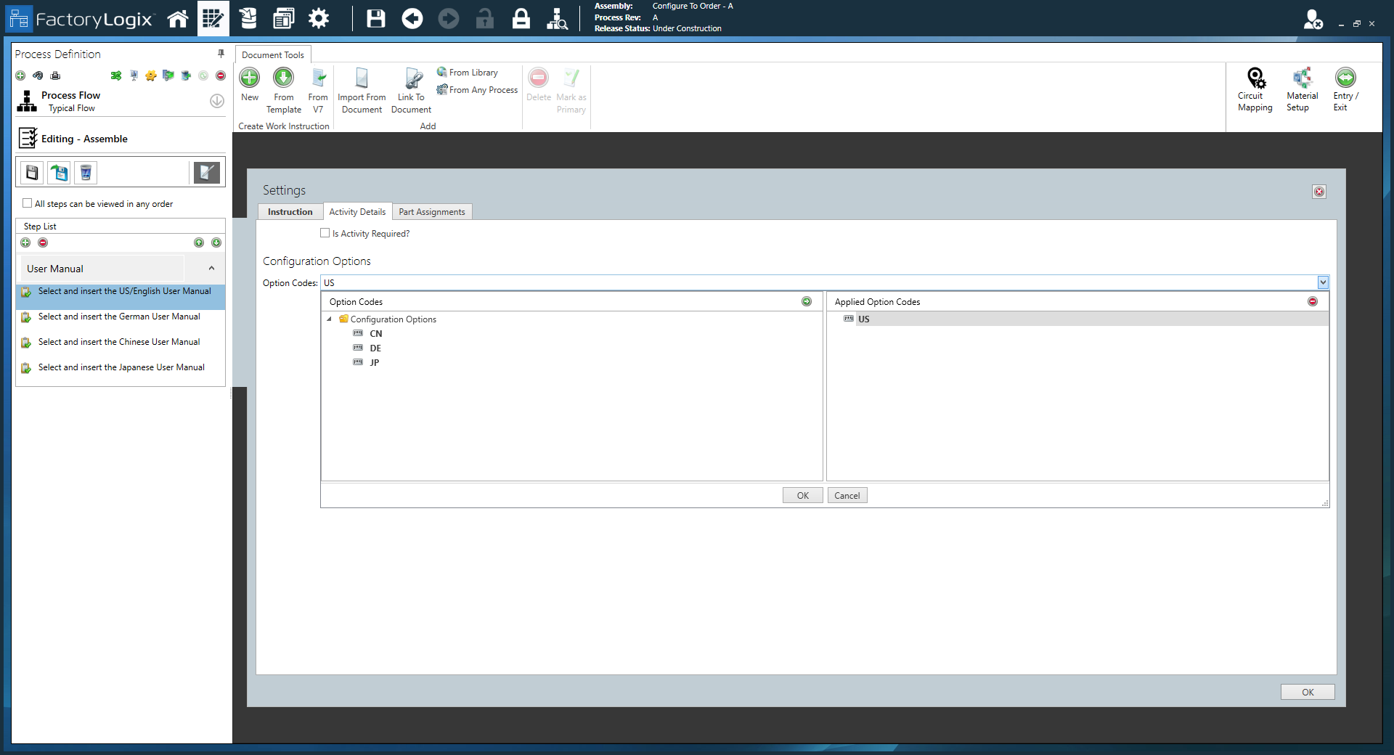1394x755 pixels.
Task: Toggle the pin on the Process Definition panel
Action: point(220,53)
